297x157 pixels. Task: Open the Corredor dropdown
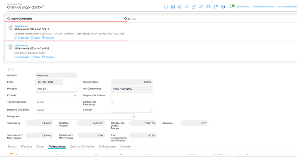pos(132,110)
